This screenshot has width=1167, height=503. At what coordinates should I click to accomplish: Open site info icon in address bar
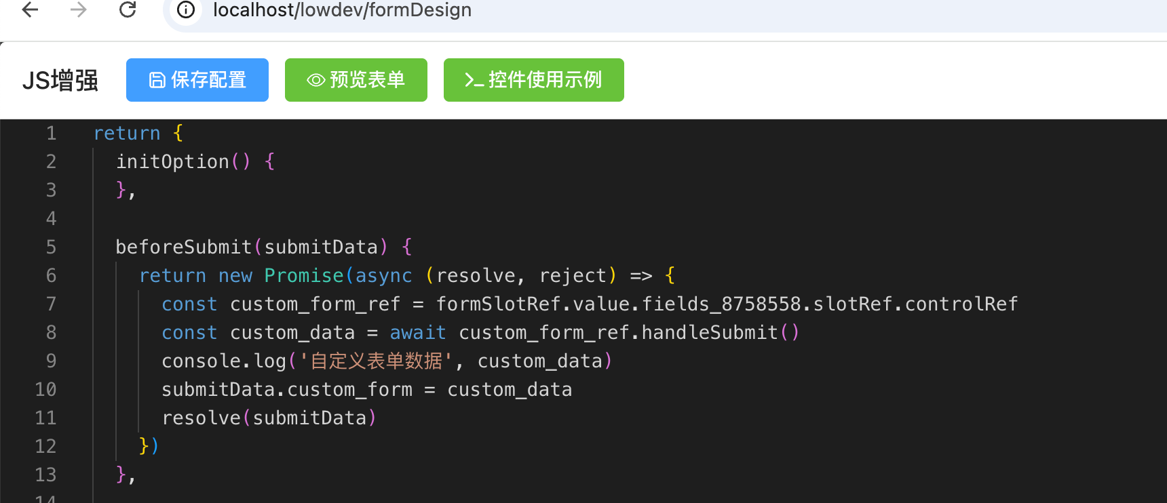[186, 10]
